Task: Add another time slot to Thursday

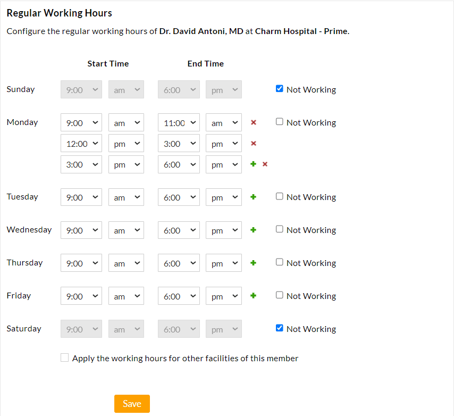Action: [x=253, y=263]
